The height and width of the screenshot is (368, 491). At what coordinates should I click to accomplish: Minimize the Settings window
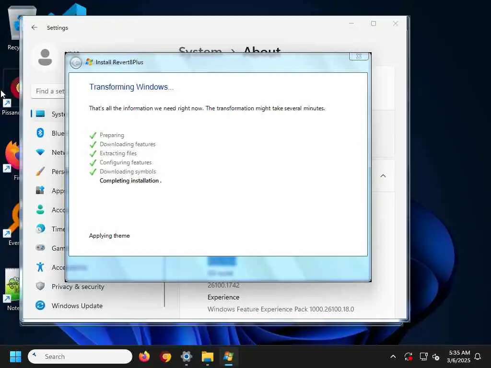pyautogui.click(x=351, y=23)
